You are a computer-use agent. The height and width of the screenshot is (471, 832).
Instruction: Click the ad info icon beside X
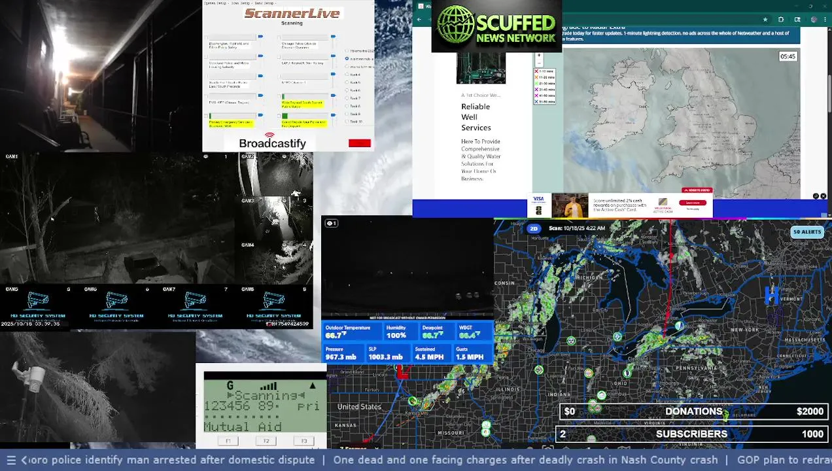coord(816,196)
